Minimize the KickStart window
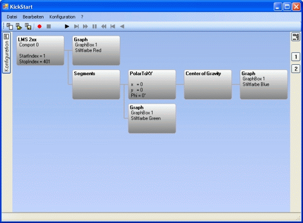Viewport: 303px width, 223px height. click(278, 7)
